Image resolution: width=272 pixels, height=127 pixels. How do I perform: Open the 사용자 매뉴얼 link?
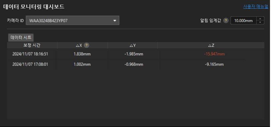[x=256, y=7]
